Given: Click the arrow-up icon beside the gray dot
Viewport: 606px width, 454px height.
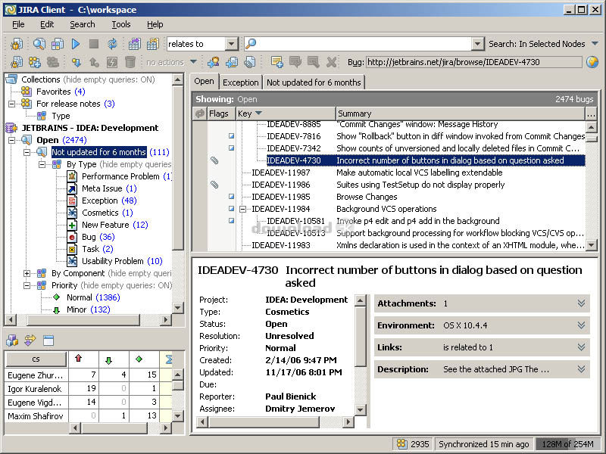Looking at the screenshot, I should click(x=93, y=62).
